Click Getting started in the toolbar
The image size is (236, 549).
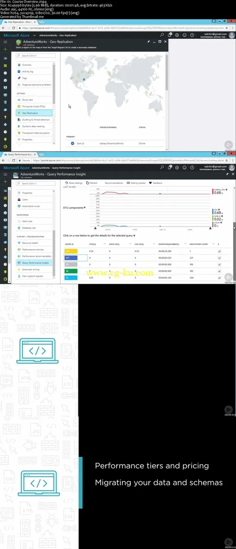136,183
